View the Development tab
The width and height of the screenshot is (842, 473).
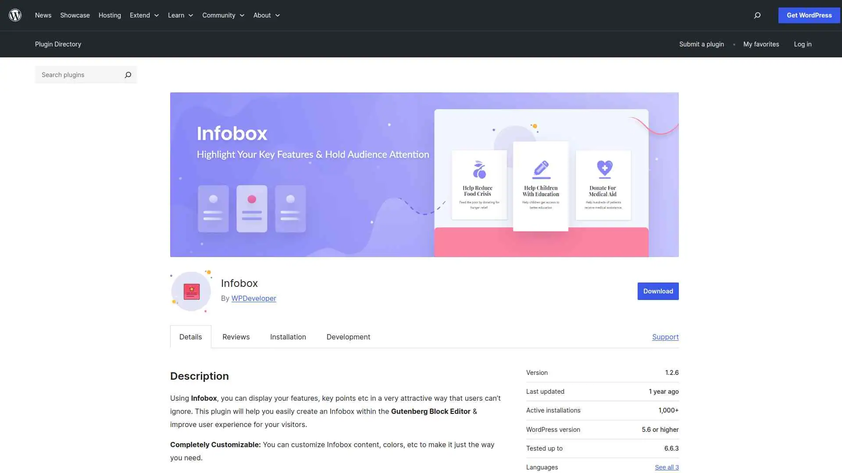pyautogui.click(x=348, y=337)
